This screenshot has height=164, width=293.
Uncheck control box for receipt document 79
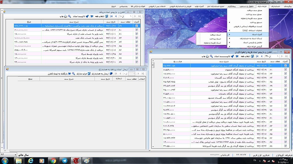coord(137,26)
